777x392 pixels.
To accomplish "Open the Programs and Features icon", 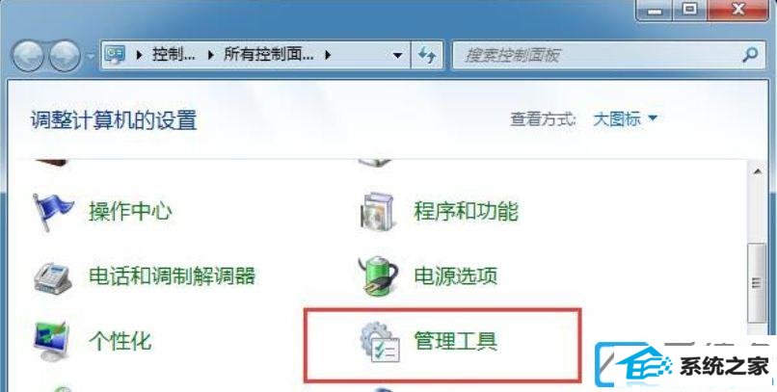I will 378,212.
